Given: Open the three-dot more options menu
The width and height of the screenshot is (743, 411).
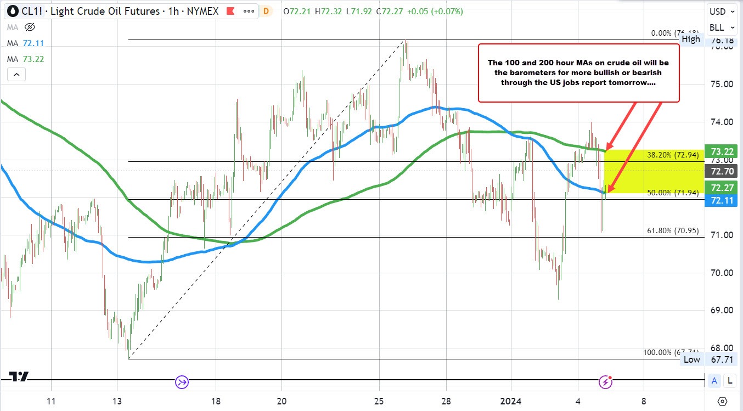Looking at the screenshot, I should [x=250, y=11].
